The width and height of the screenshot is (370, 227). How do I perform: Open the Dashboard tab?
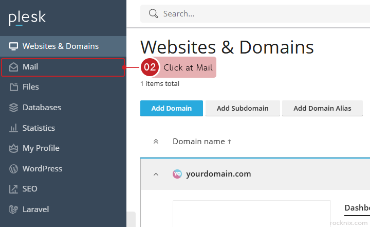pyautogui.click(x=357, y=207)
